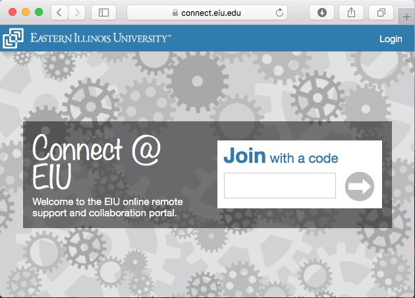The width and height of the screenshot is (415, 298).
Task: Click the lock icon beside the URL
Action: tap(175, 13)
